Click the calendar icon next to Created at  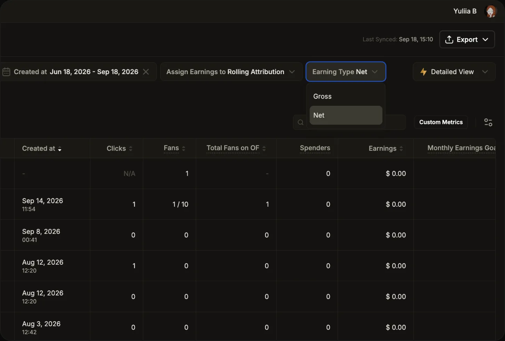pos(6,72)
